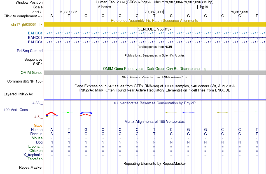266x174 pixels.
Task: Click the Window Position label
Action: [29, 2]
